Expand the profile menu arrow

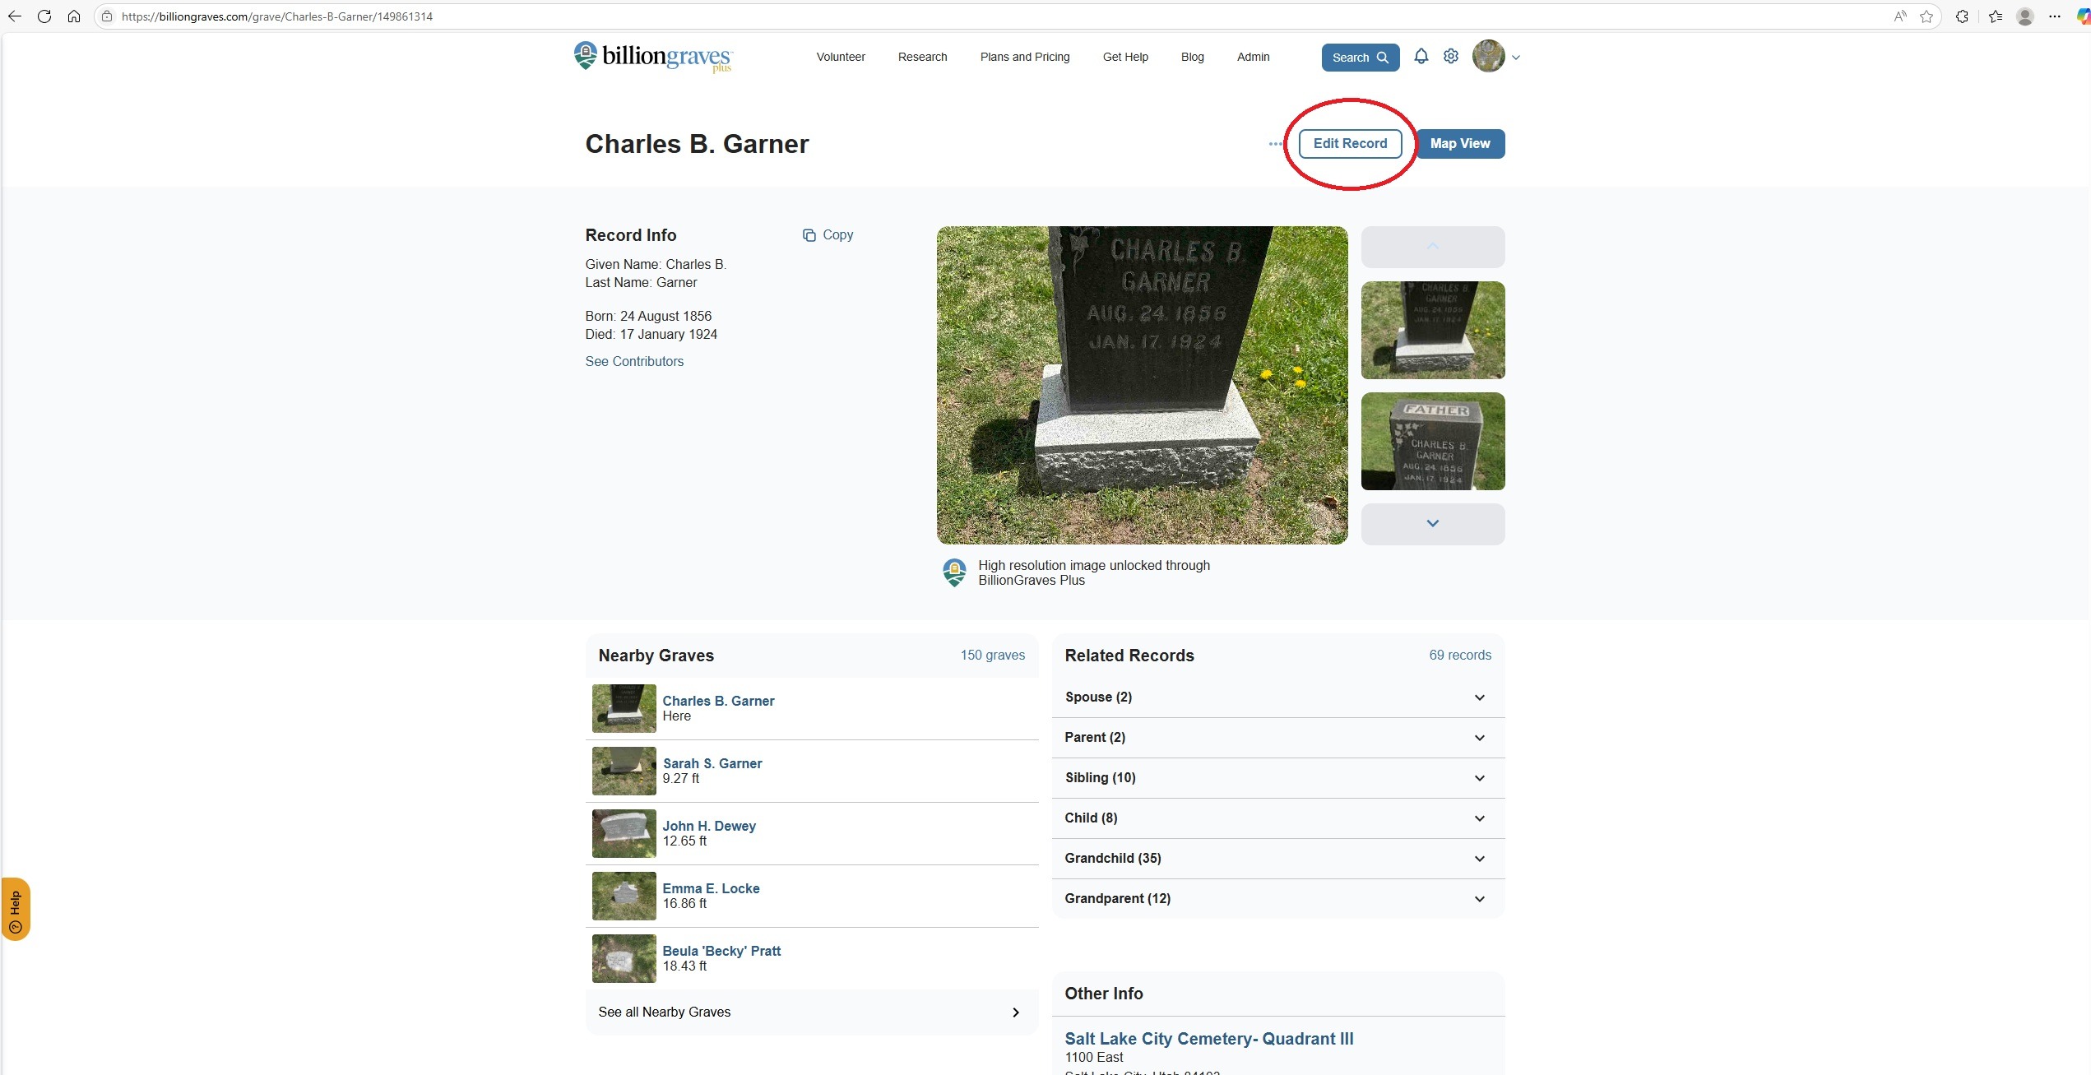tap(1516, 58)
